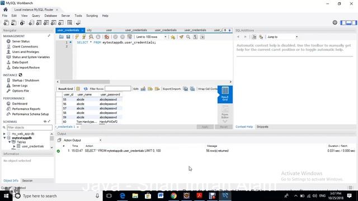Click the create new table icon
This screenshot has width=358, height=201.
39,22
